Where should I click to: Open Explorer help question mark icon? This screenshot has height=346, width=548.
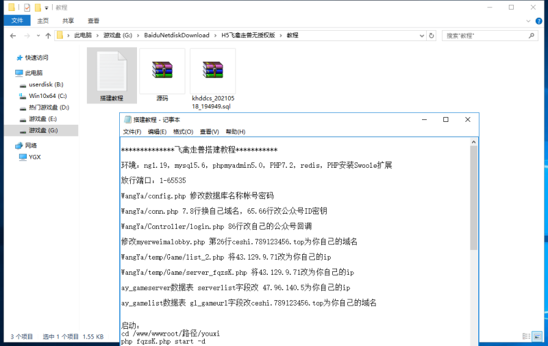tap(538, 21)
